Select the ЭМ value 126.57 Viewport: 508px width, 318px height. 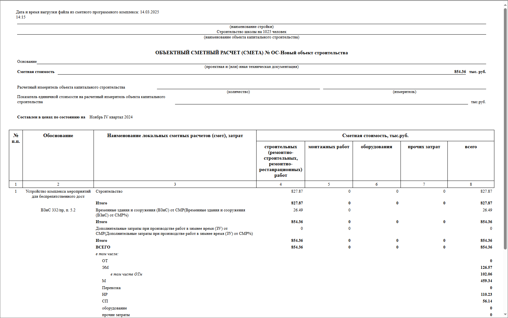click(486, 268)
